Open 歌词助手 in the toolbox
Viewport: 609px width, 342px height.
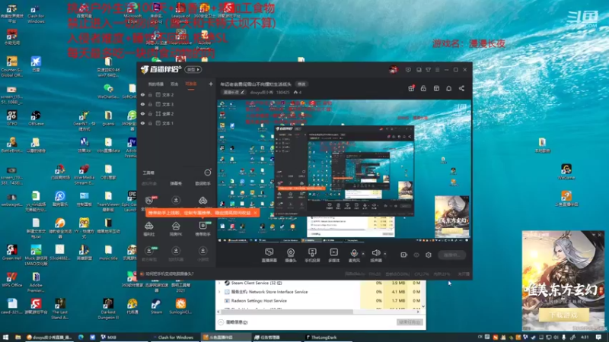202,184
